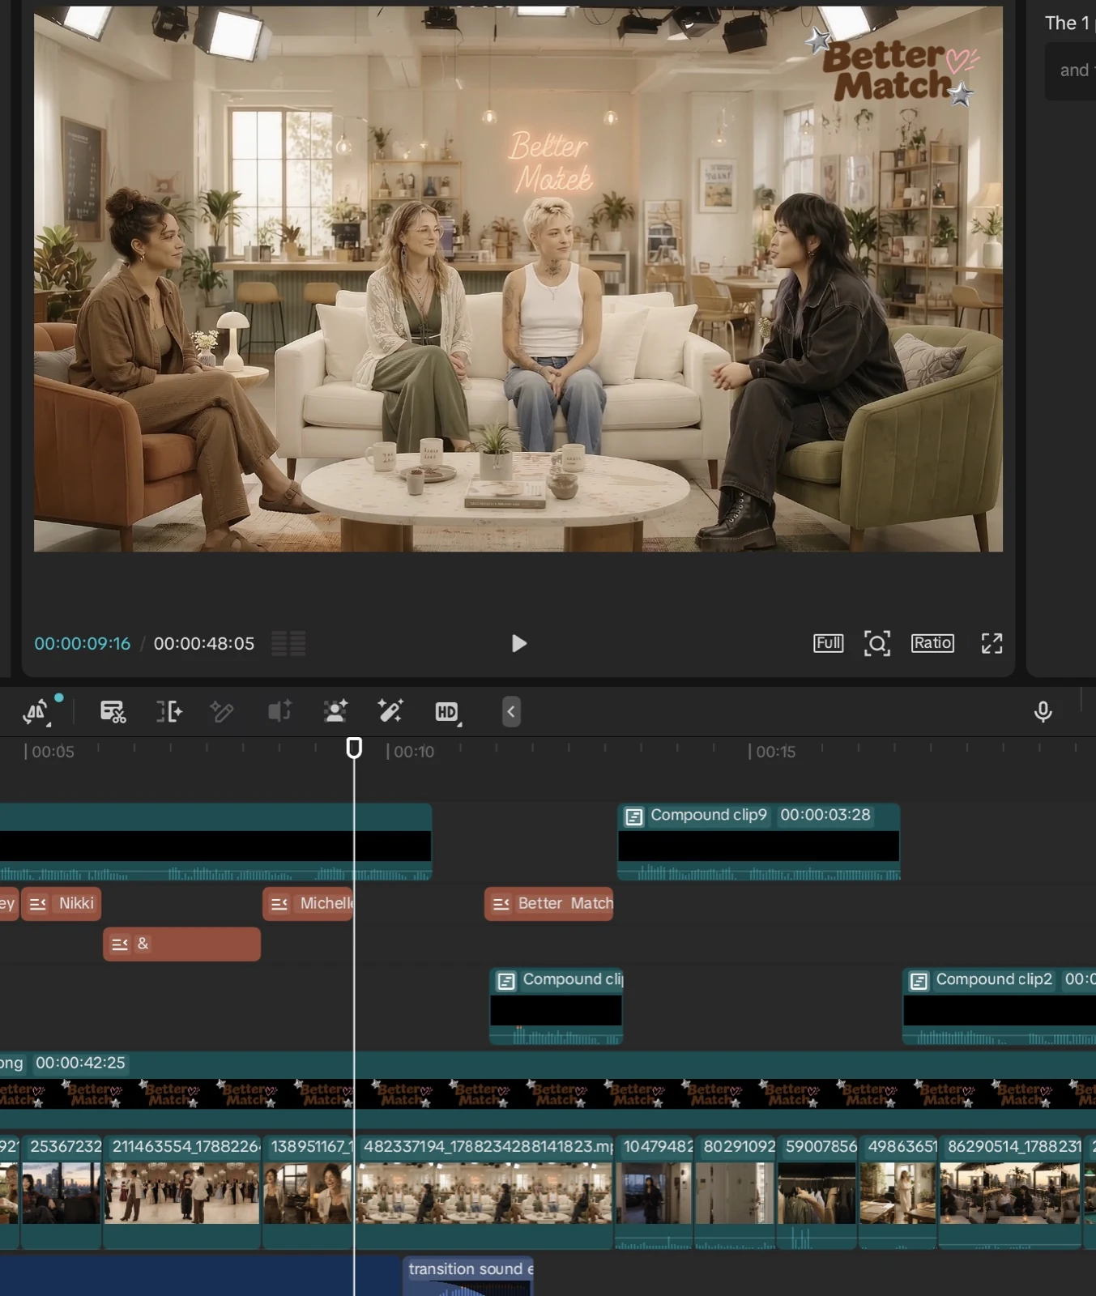Select the video clip starting 59007856
Image resolution: width=1096 pixels, height=1296 pixels.
pos(817,1192)
